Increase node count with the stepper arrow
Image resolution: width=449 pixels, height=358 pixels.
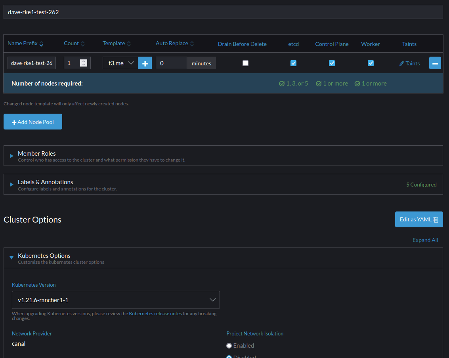point(83,61)
